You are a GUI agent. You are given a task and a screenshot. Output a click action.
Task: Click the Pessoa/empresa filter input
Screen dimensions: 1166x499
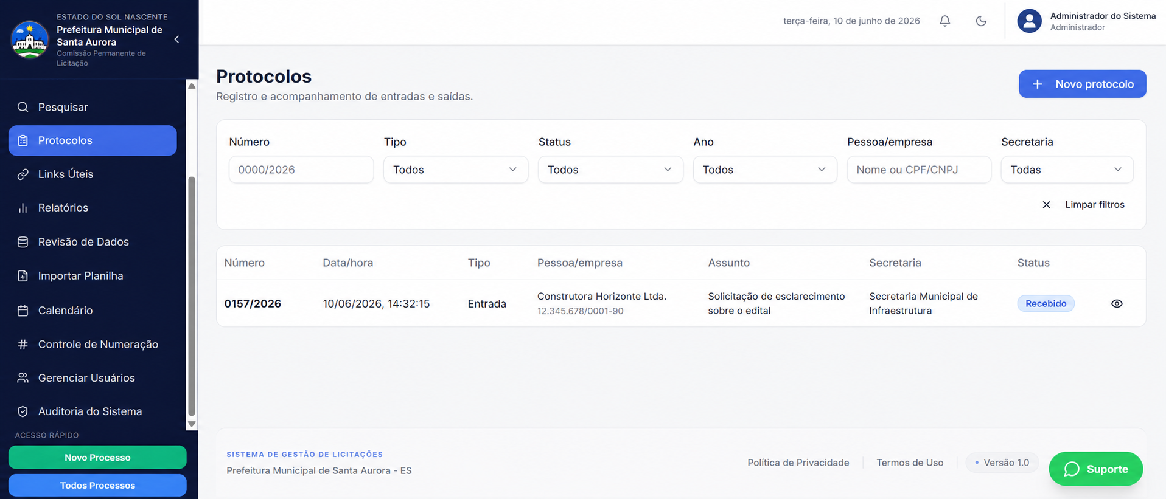coord(919,170)
